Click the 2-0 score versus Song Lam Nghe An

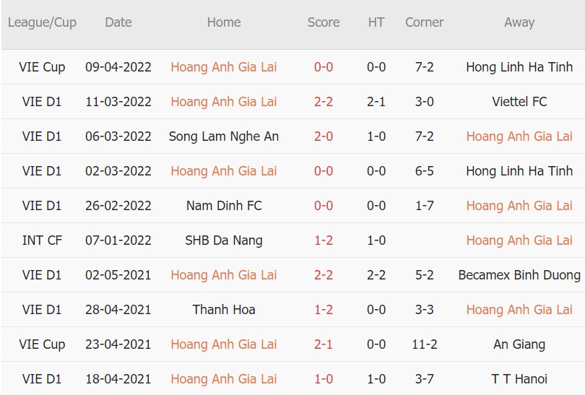point(324,136)
